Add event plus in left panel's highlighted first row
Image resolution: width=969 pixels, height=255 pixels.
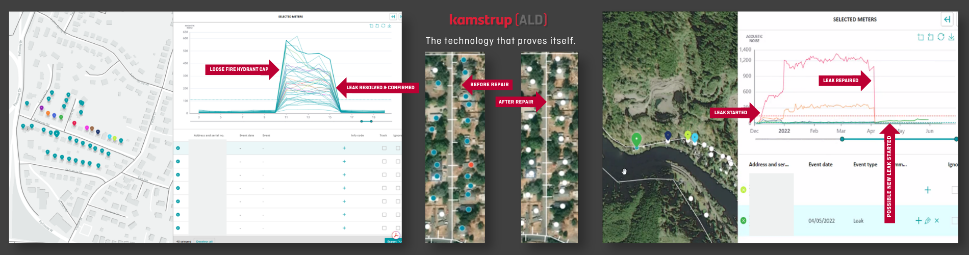pos(344,148)
